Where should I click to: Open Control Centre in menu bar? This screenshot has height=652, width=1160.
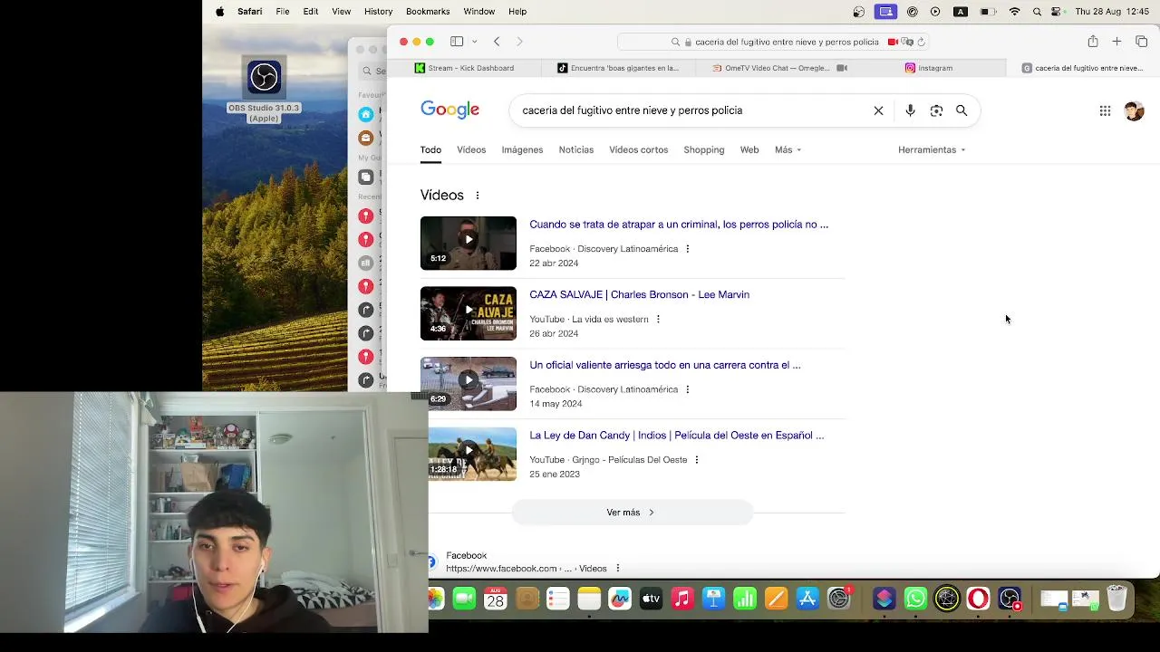point(1056,12)
